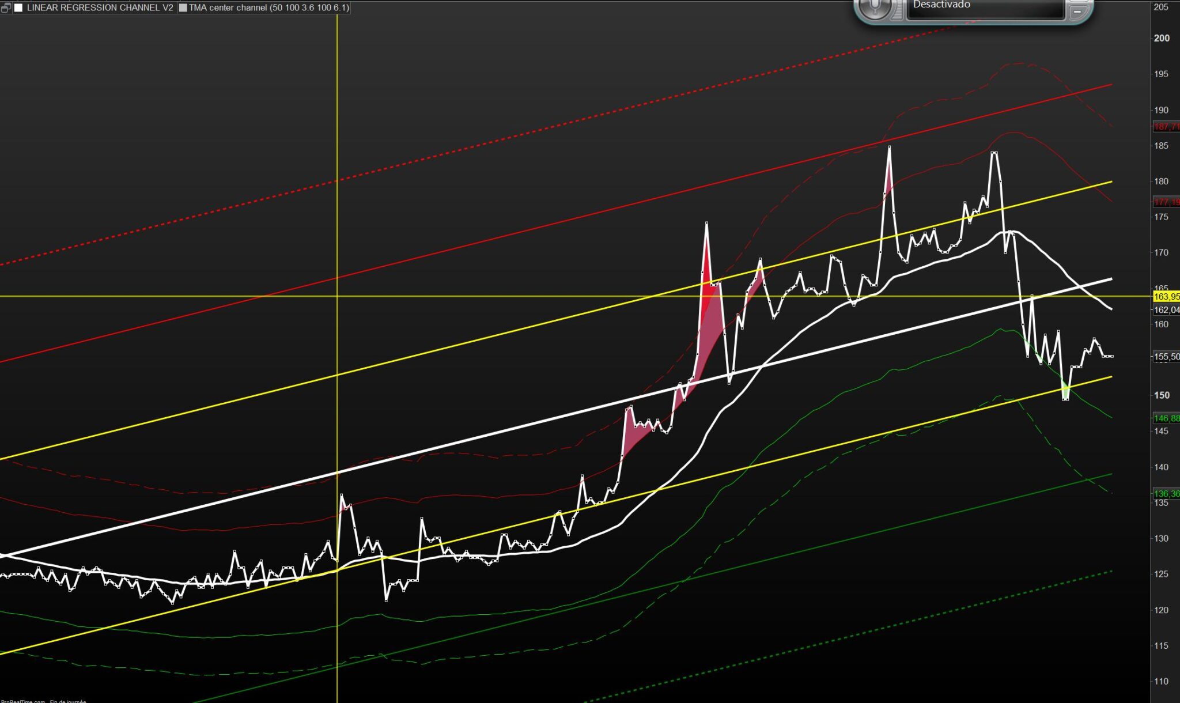Click the 162,04 moving average price label

click(x=1166, y=310)
